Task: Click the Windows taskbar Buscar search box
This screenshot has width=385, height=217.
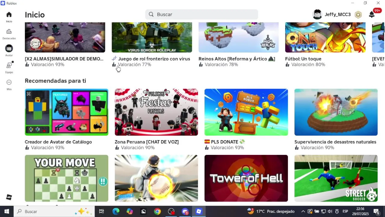Action: click(x=54, y=212)
